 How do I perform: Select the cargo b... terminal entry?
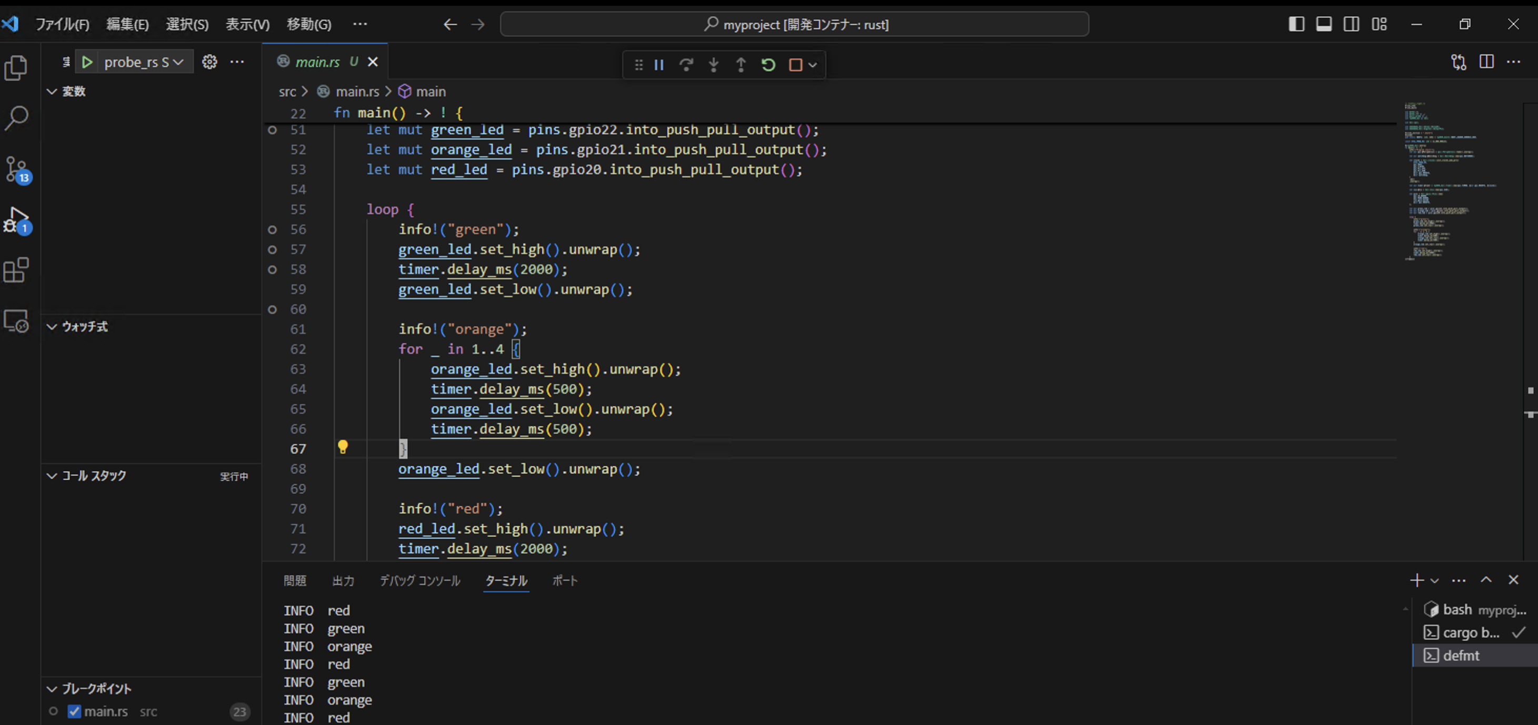tap(1475, 632)
